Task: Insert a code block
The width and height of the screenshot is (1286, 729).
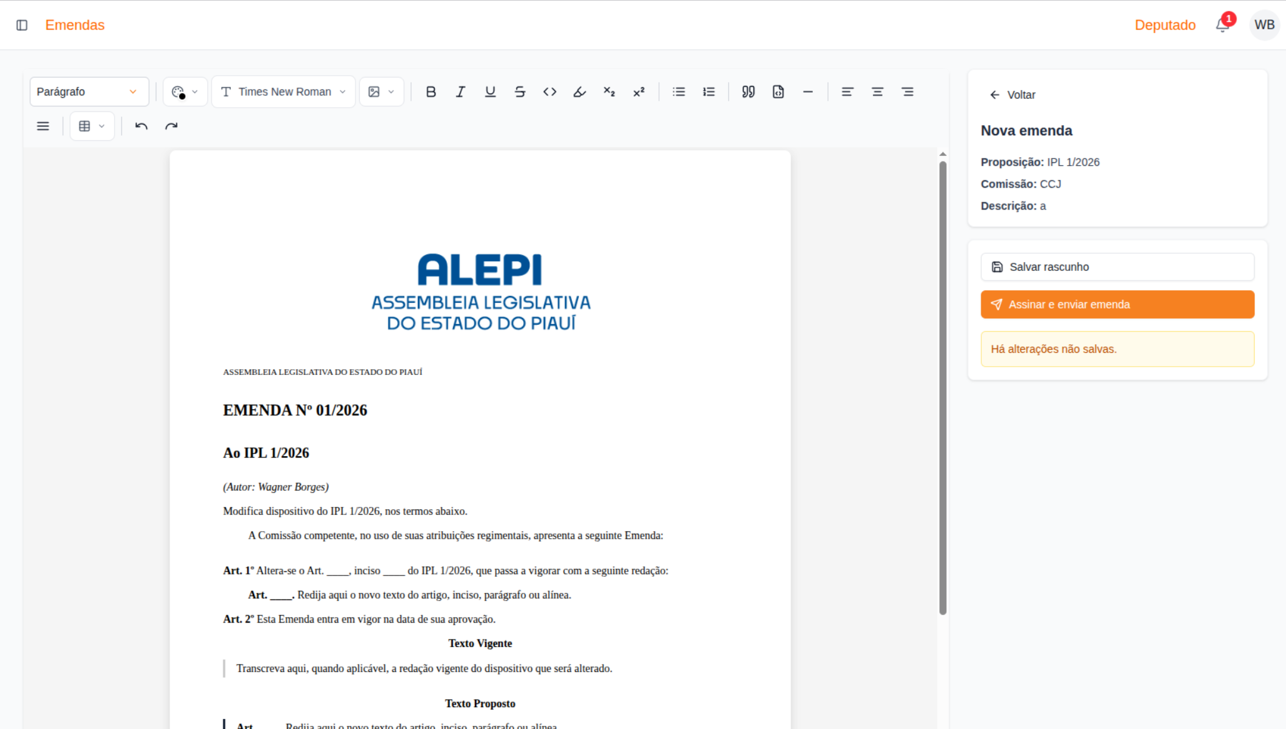Action: [x=778, y=92]
